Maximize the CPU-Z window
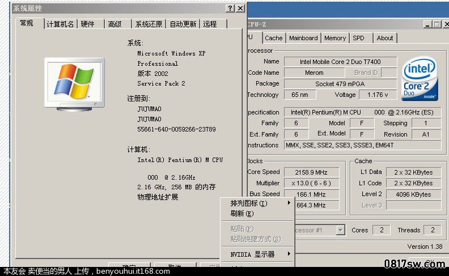The height and width of the screenshot is (276, 449). coord(437,24)
